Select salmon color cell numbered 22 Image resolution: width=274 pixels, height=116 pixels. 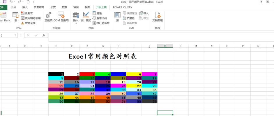(x=56, y=86)
